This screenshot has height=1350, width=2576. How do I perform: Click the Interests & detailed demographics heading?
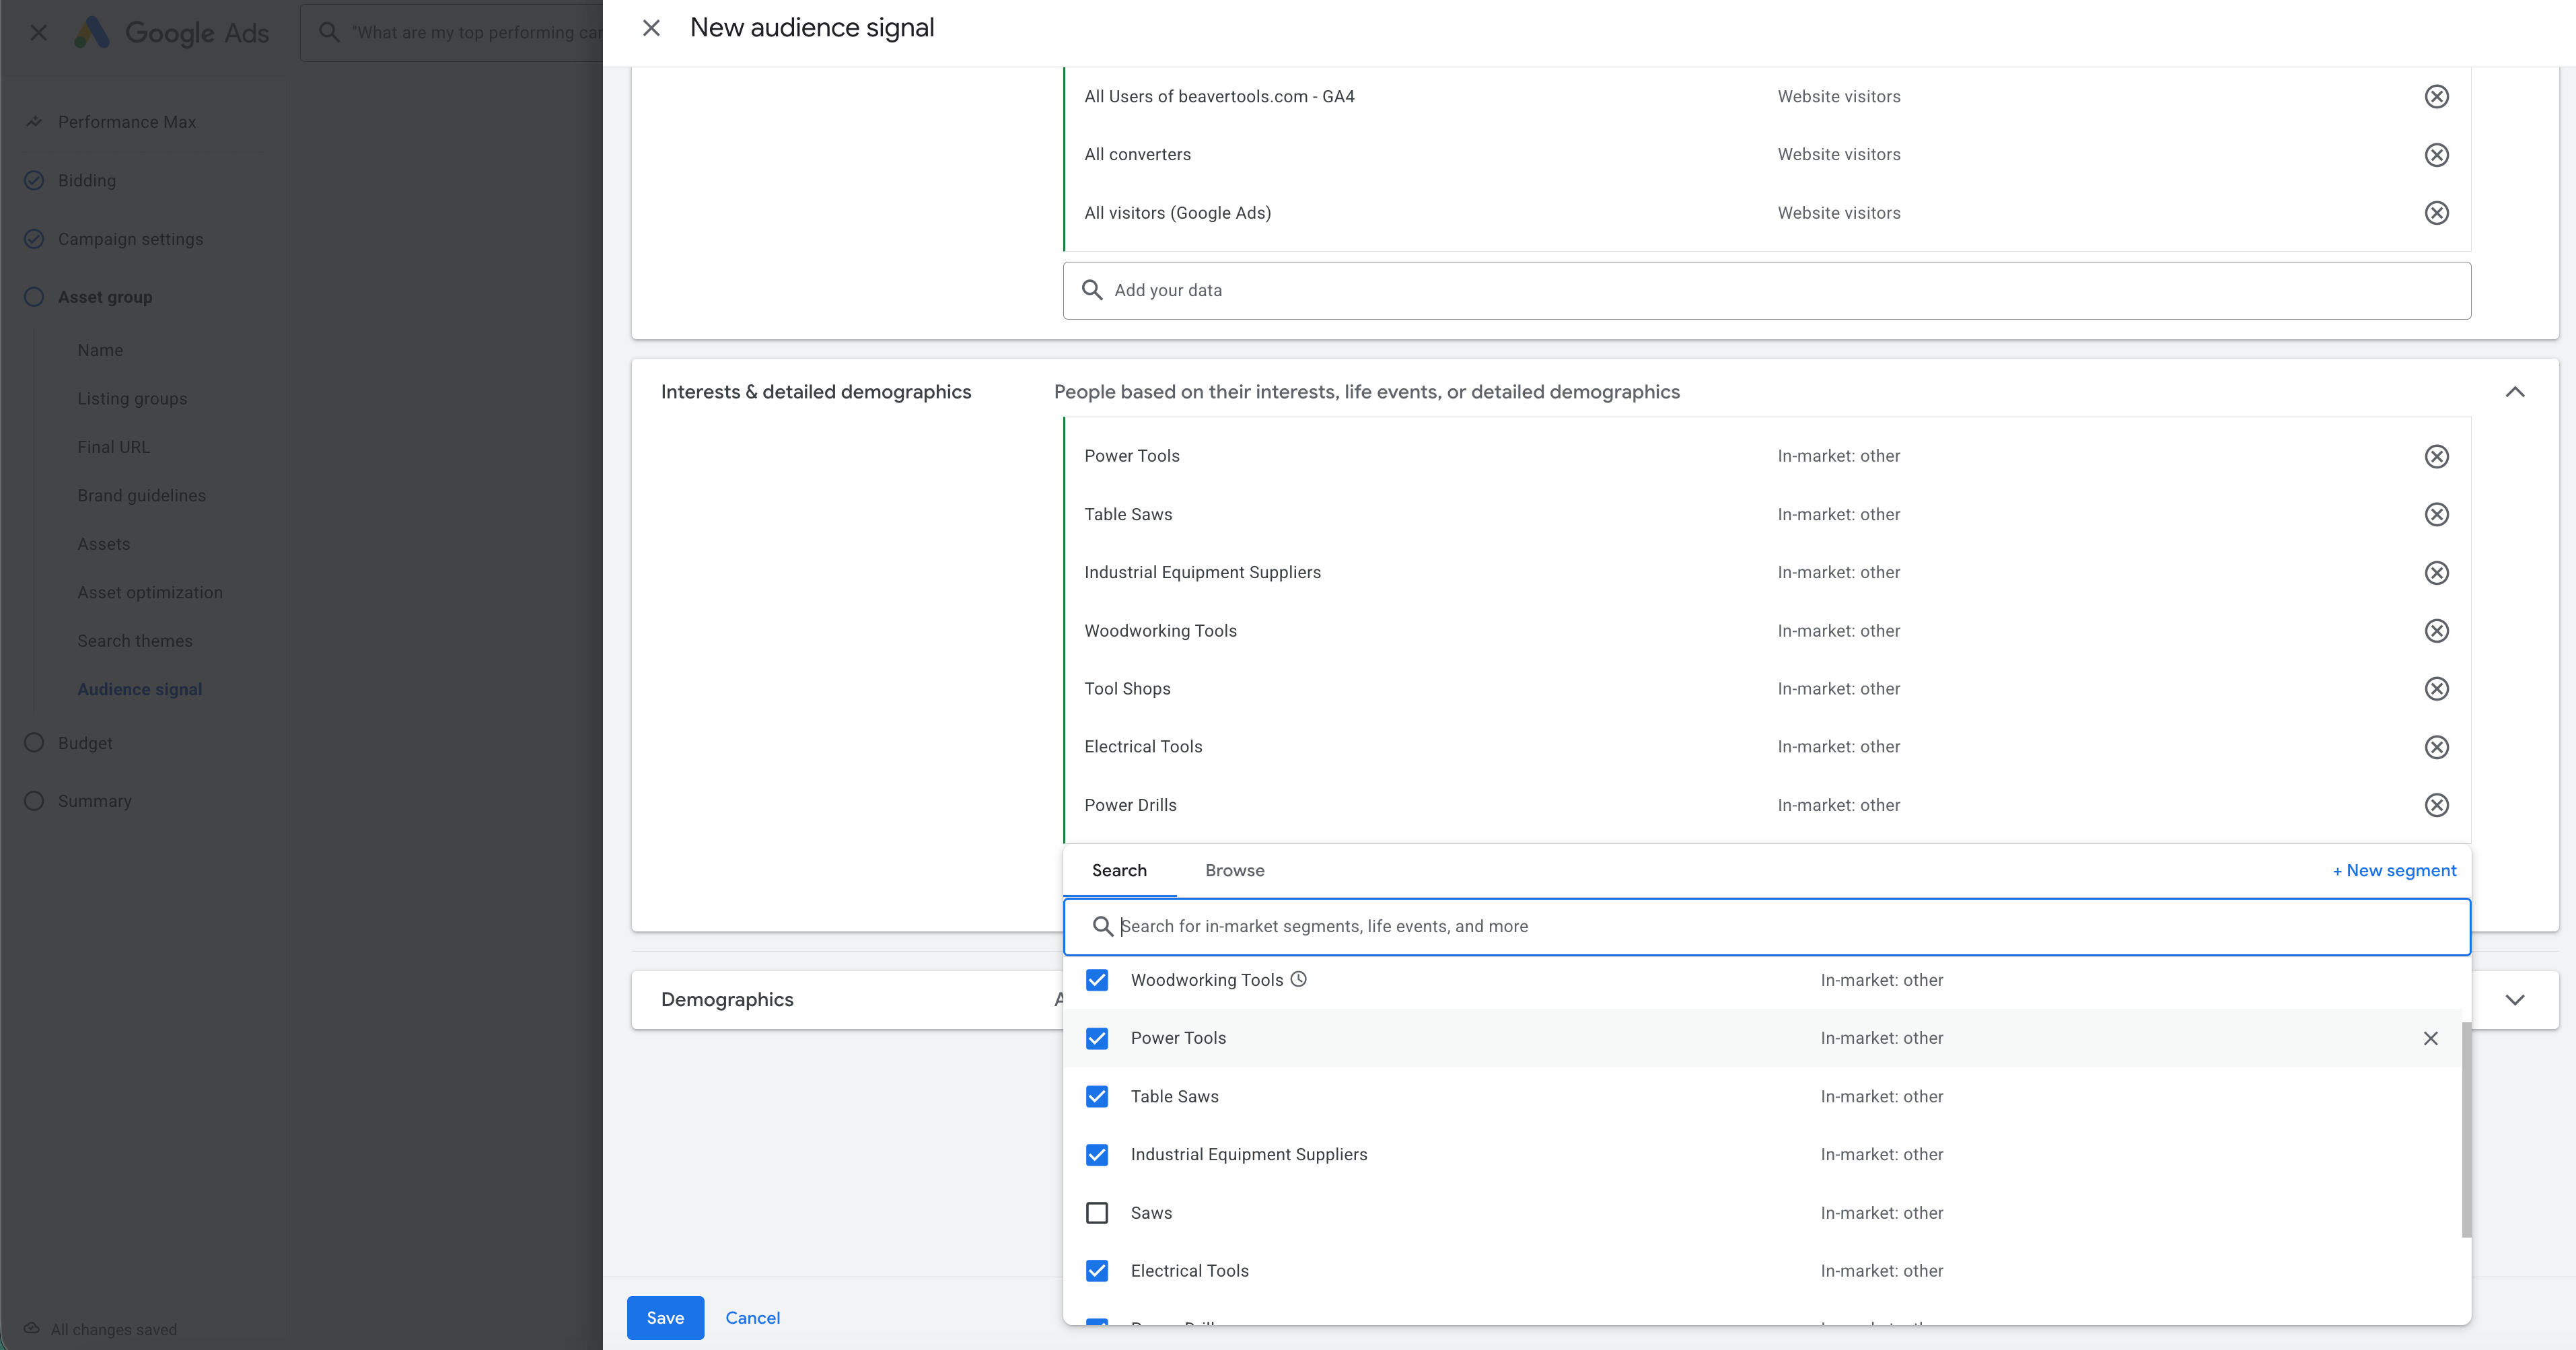[816, 392]
